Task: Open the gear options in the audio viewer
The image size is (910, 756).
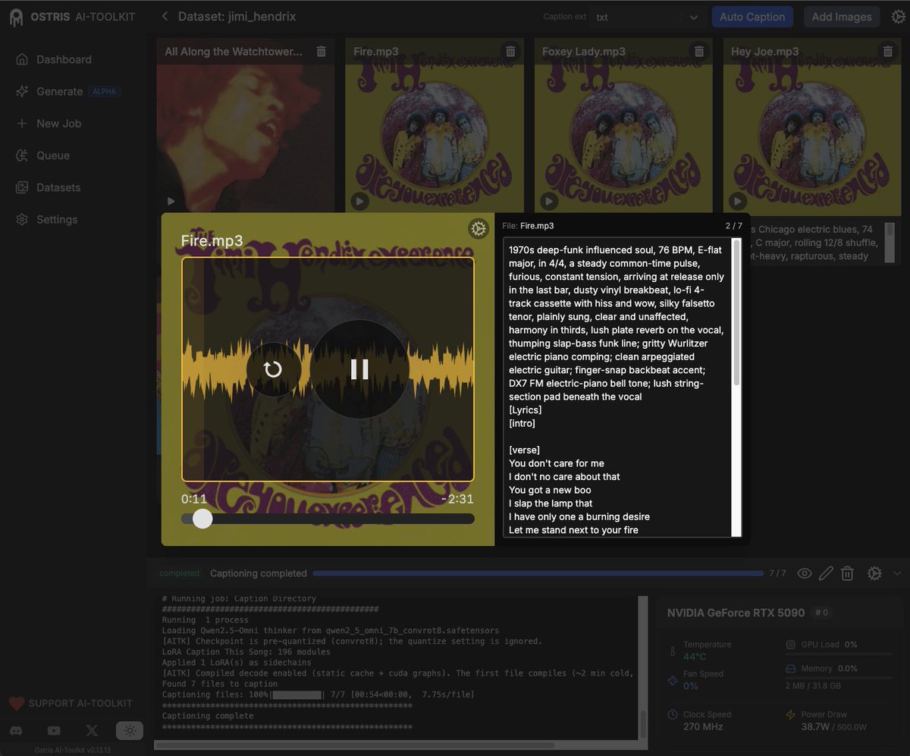Action: [x=478, y=228]
